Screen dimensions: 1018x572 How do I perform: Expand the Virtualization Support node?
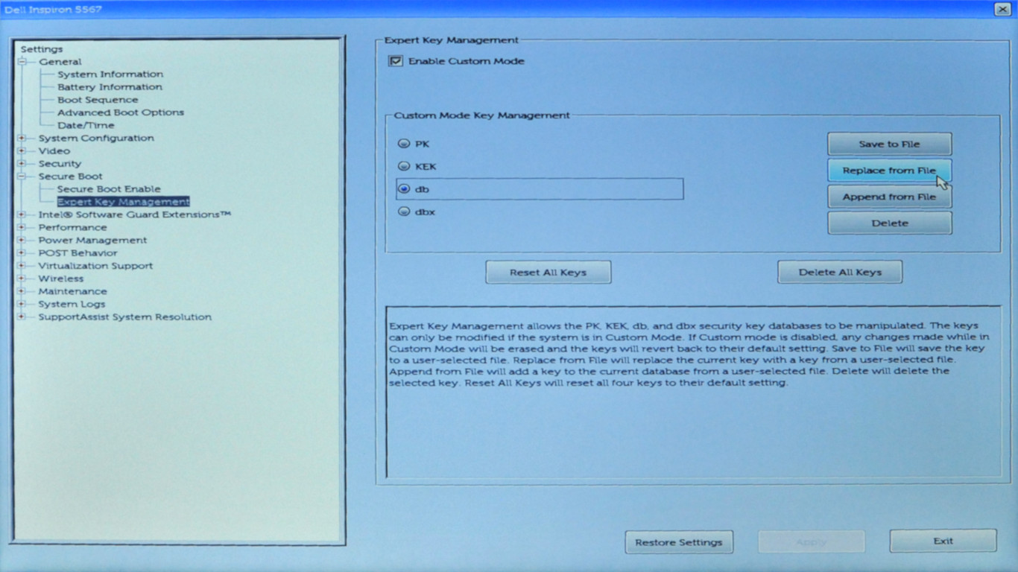click(x=22, y=265)
